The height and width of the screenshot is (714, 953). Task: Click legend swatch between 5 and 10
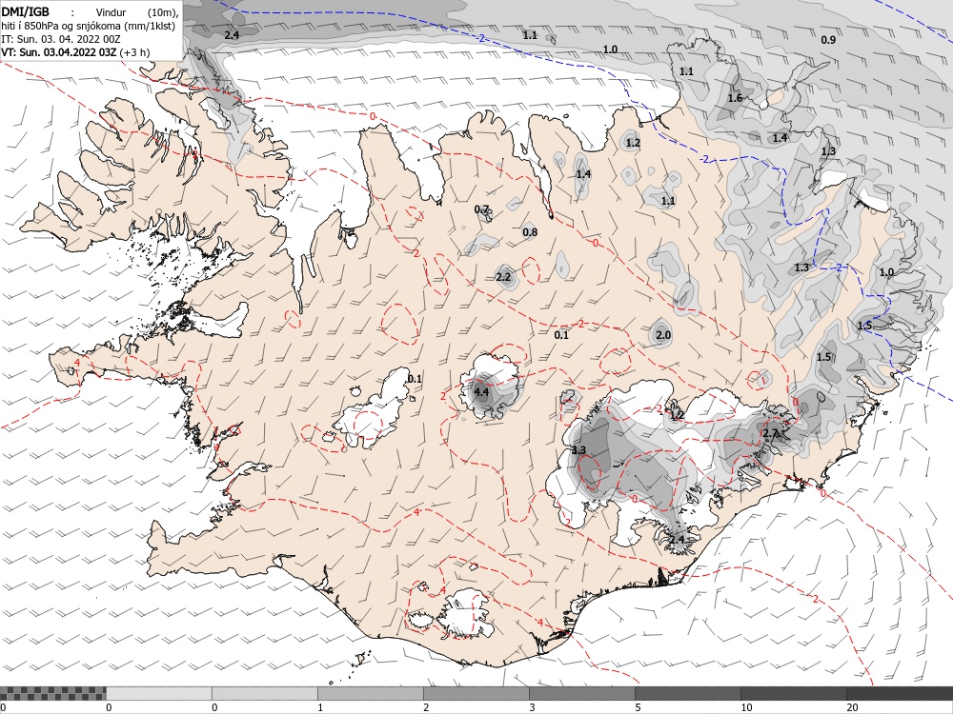(687, 693)
